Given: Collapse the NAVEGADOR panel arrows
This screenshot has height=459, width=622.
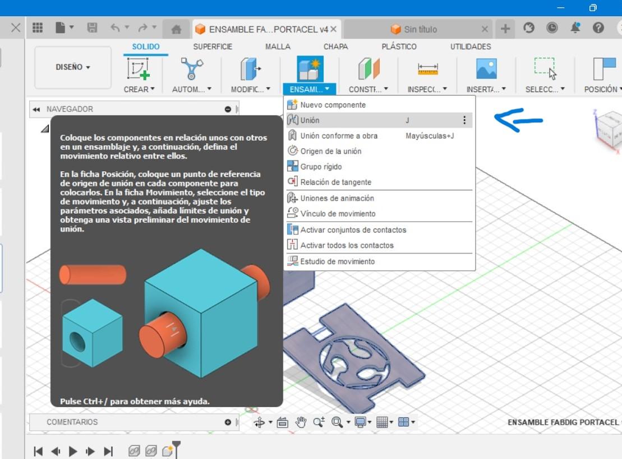Looking at the screenshot, I should click(x=36, y=109).
